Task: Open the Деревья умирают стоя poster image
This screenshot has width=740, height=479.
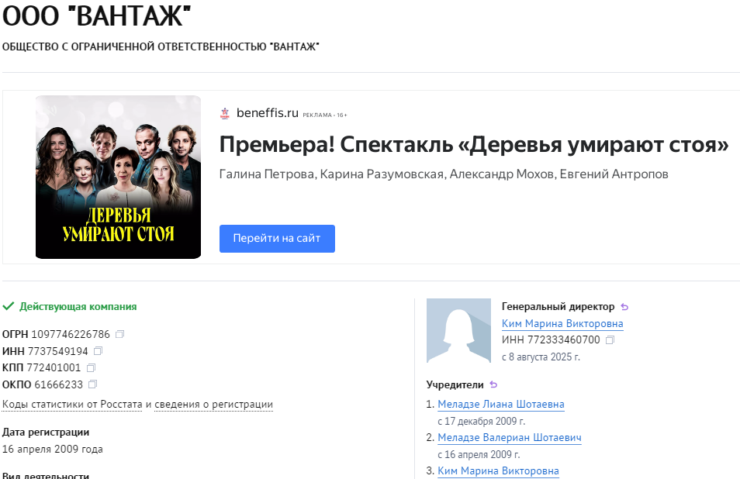Action: pos(117,177)
